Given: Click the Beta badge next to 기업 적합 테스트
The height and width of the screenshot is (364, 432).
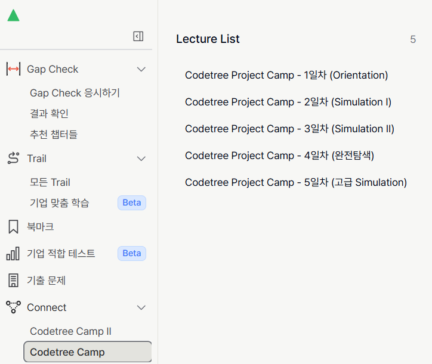Looking at the screenshot, I should [132, 253].
